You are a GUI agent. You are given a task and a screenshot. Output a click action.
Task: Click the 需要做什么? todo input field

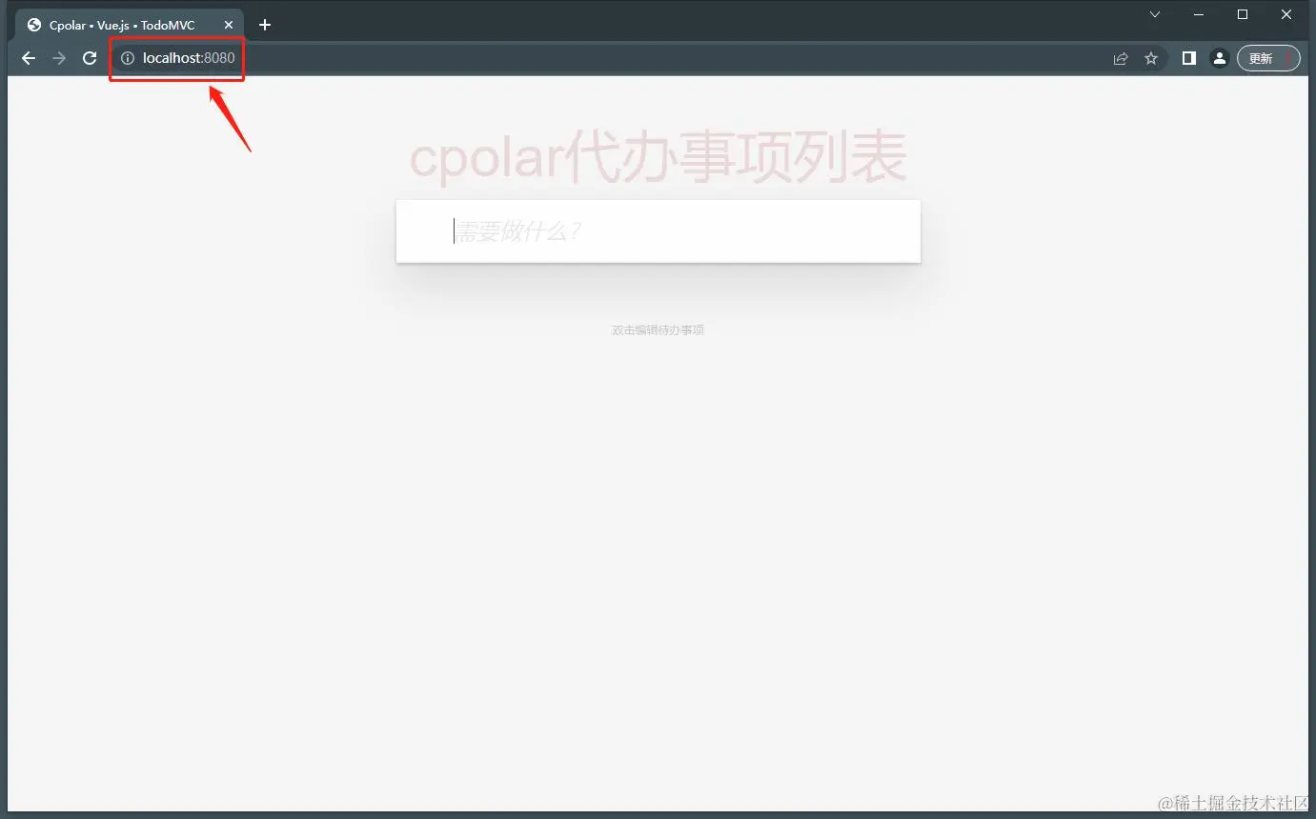click(x=658, y=231)
